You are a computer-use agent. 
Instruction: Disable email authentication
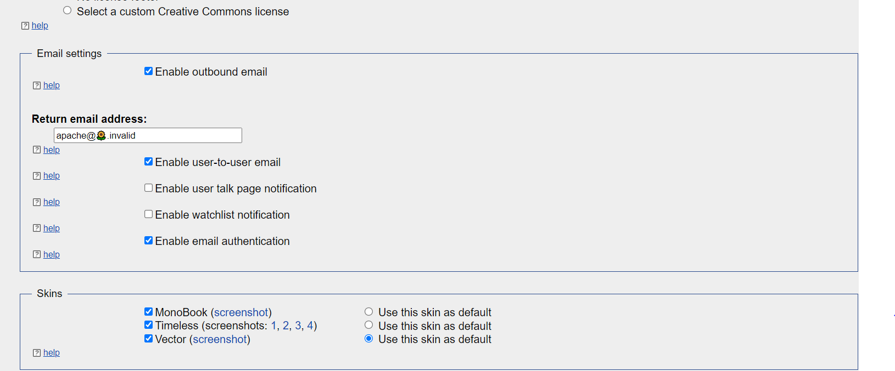point(148,240)
